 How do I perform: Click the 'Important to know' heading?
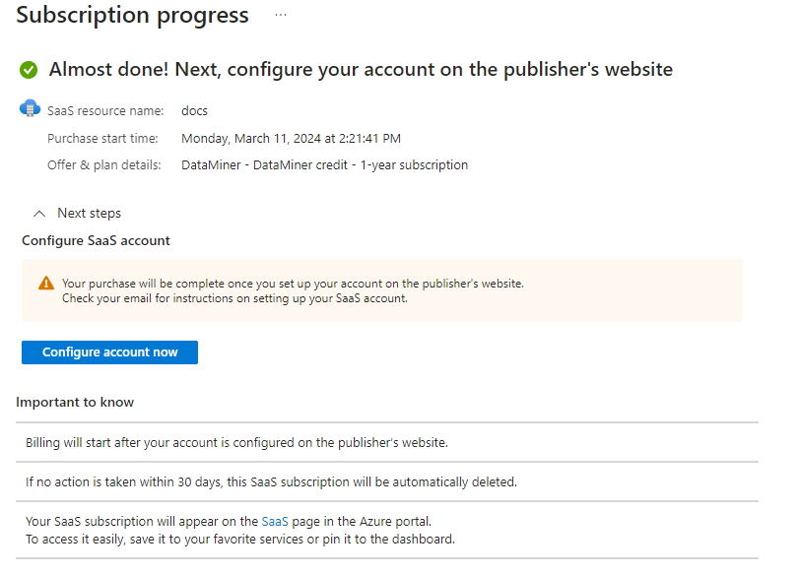point(75,402)
